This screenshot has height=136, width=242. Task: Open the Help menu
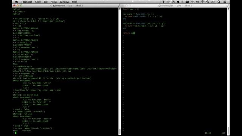pos(74,2)
